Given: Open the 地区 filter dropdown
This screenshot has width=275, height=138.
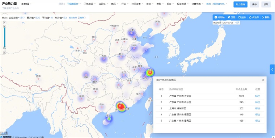Looking at the screenshot, I should click(x=115, y=4).
